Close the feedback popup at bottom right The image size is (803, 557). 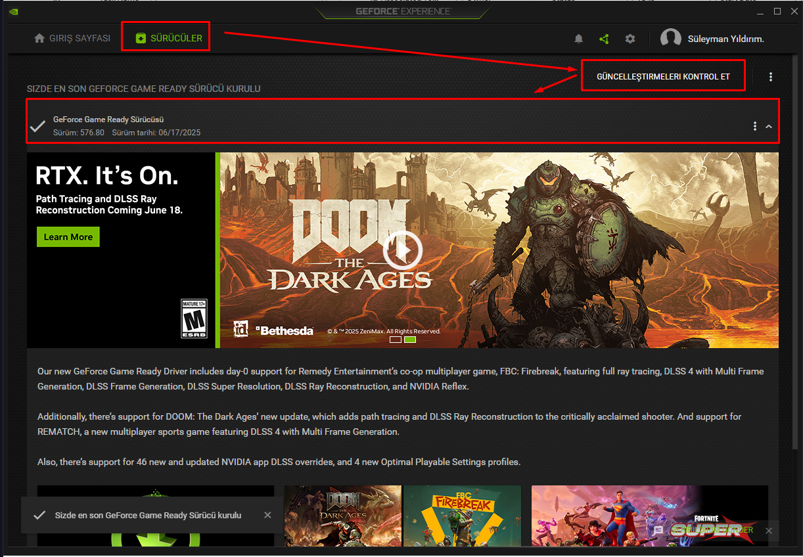pyautogui.click(x=769, y=530)
